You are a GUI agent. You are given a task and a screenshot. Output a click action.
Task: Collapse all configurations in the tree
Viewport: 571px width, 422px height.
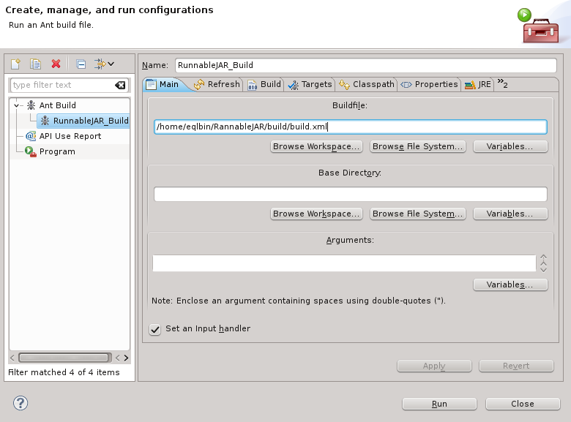tap(81, 64)
